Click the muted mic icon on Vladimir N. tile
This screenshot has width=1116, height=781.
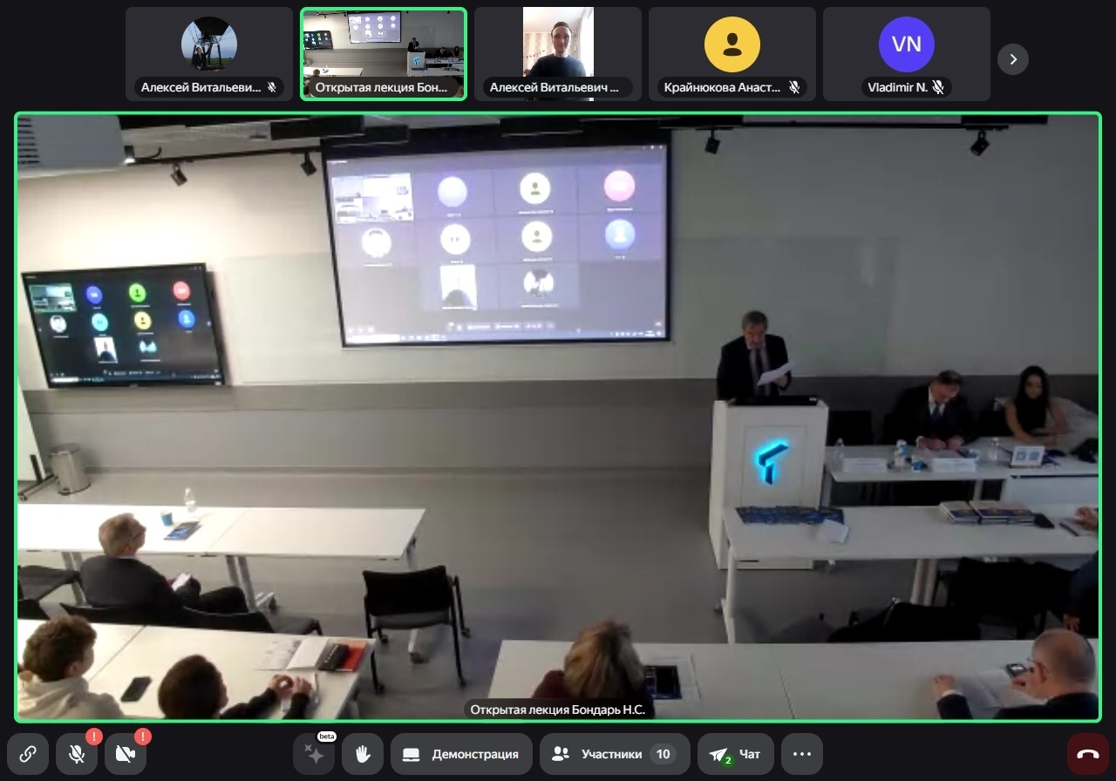tap(938, 87)
